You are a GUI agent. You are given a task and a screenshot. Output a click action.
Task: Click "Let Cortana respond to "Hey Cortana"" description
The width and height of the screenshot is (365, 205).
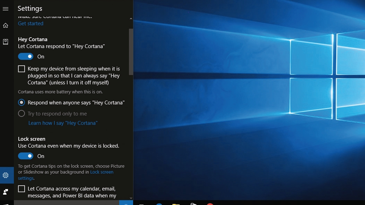point(61,46)
